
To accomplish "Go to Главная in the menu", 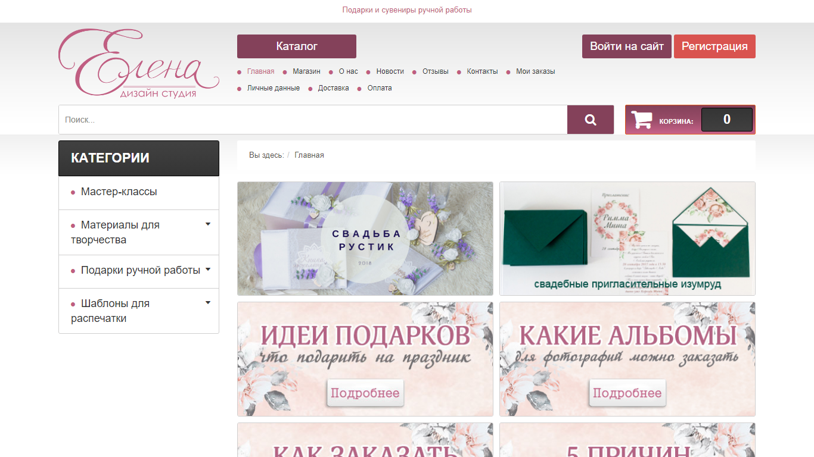I will click(x=260, y=71).
